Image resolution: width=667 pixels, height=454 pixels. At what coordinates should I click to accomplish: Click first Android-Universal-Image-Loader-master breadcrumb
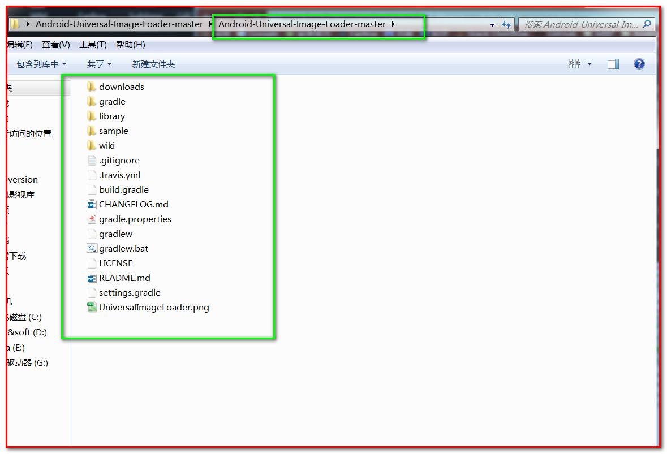(x=119, y=24)
